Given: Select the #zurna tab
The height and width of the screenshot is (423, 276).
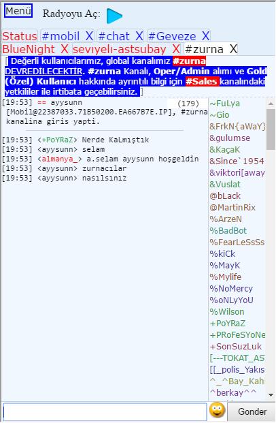Looking at the screenshot, I should pos(205,49).
